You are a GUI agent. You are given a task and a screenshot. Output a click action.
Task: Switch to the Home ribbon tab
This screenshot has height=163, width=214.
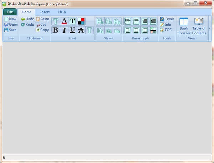point(26,12)
